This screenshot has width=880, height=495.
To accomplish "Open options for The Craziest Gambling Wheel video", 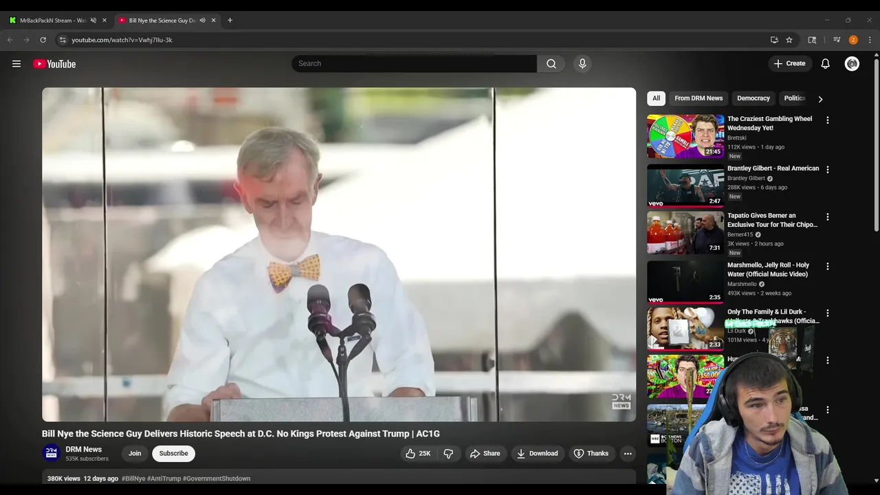I will tap(827, 120).
